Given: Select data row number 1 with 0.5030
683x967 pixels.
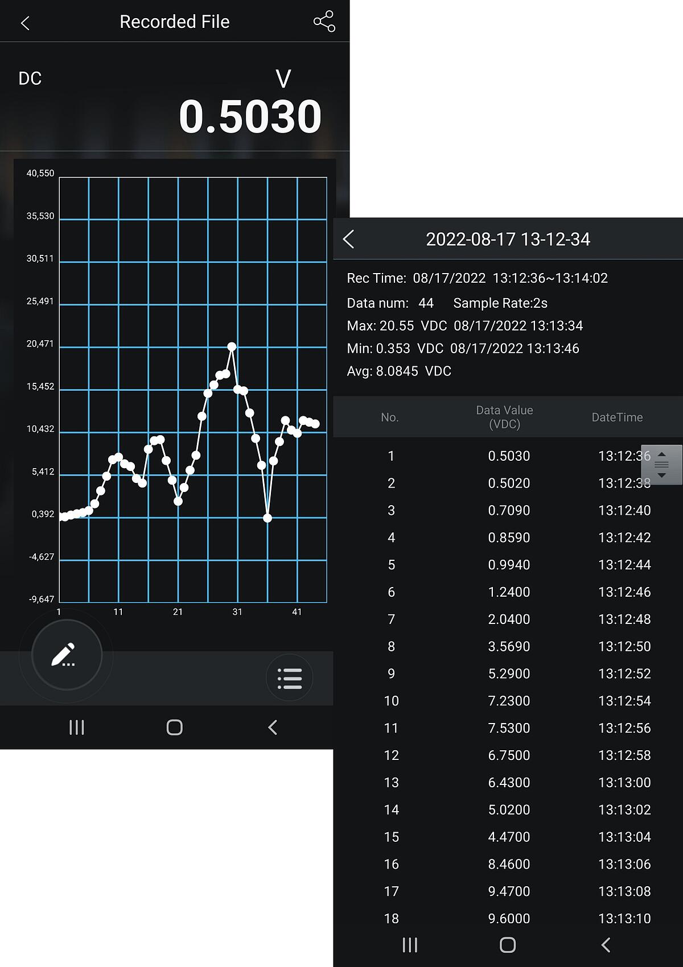Looking at the screenshot, I should tap(508, 456).
